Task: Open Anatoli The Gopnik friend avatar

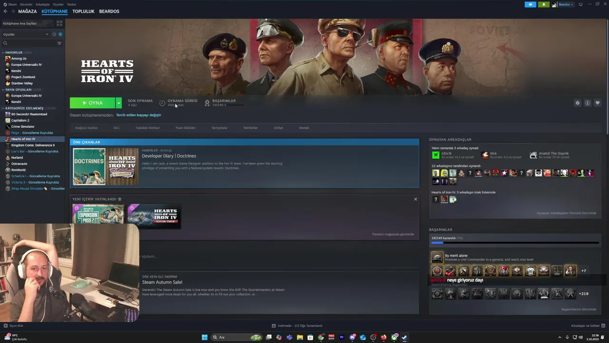Action: [533, 155]
